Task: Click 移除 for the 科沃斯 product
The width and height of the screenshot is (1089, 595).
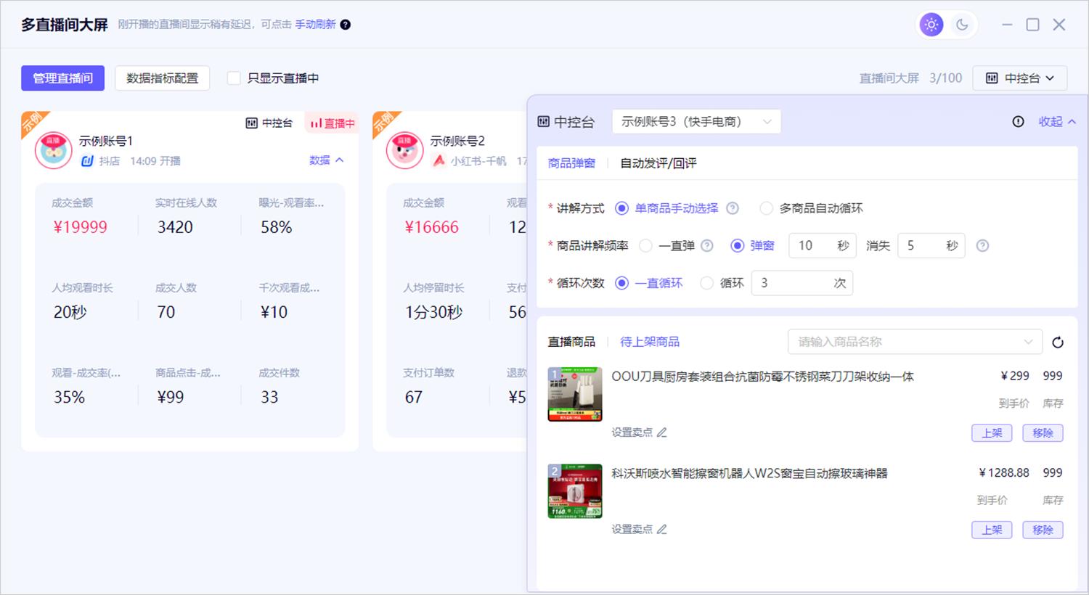Action: point(1043,530)
